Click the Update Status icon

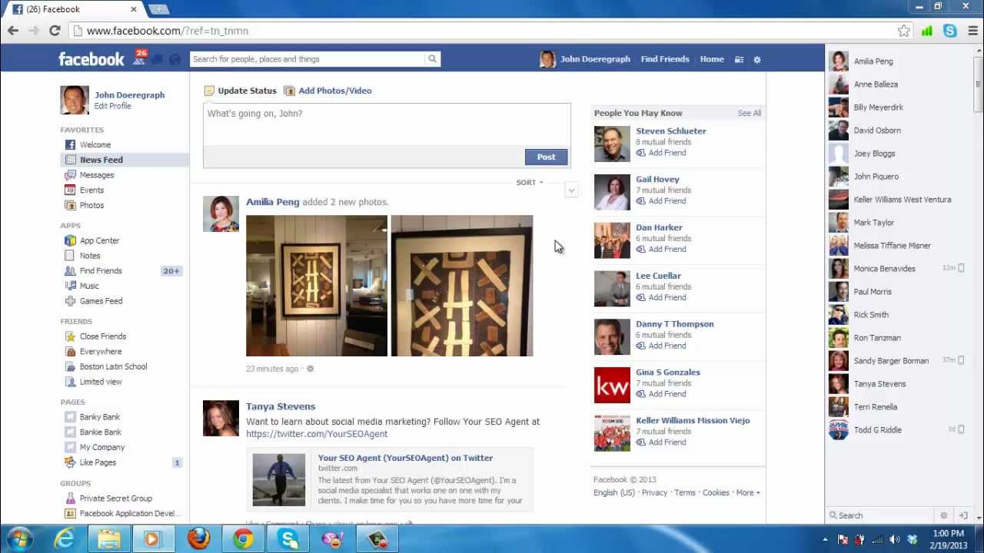[x=209, y=91]
